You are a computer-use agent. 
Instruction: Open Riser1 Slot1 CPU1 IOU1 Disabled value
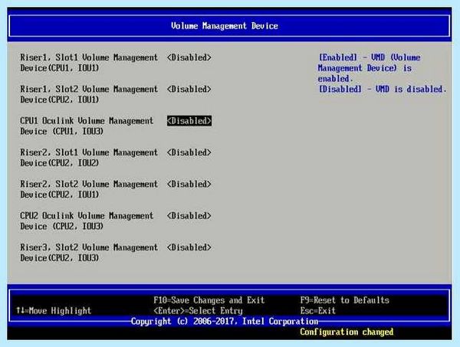click(189, 57)
